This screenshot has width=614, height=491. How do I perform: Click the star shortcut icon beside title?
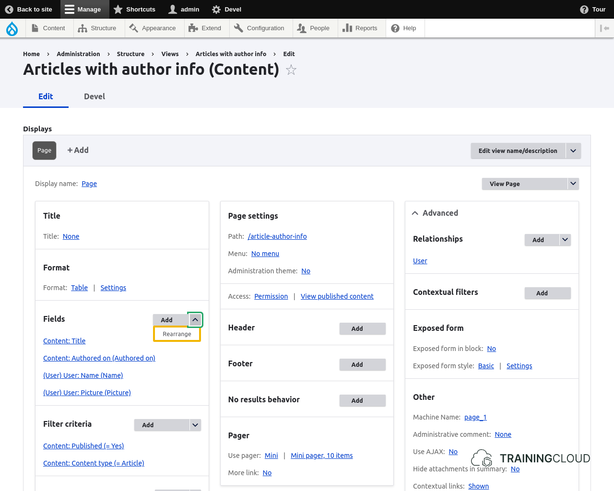click(291, 70)
